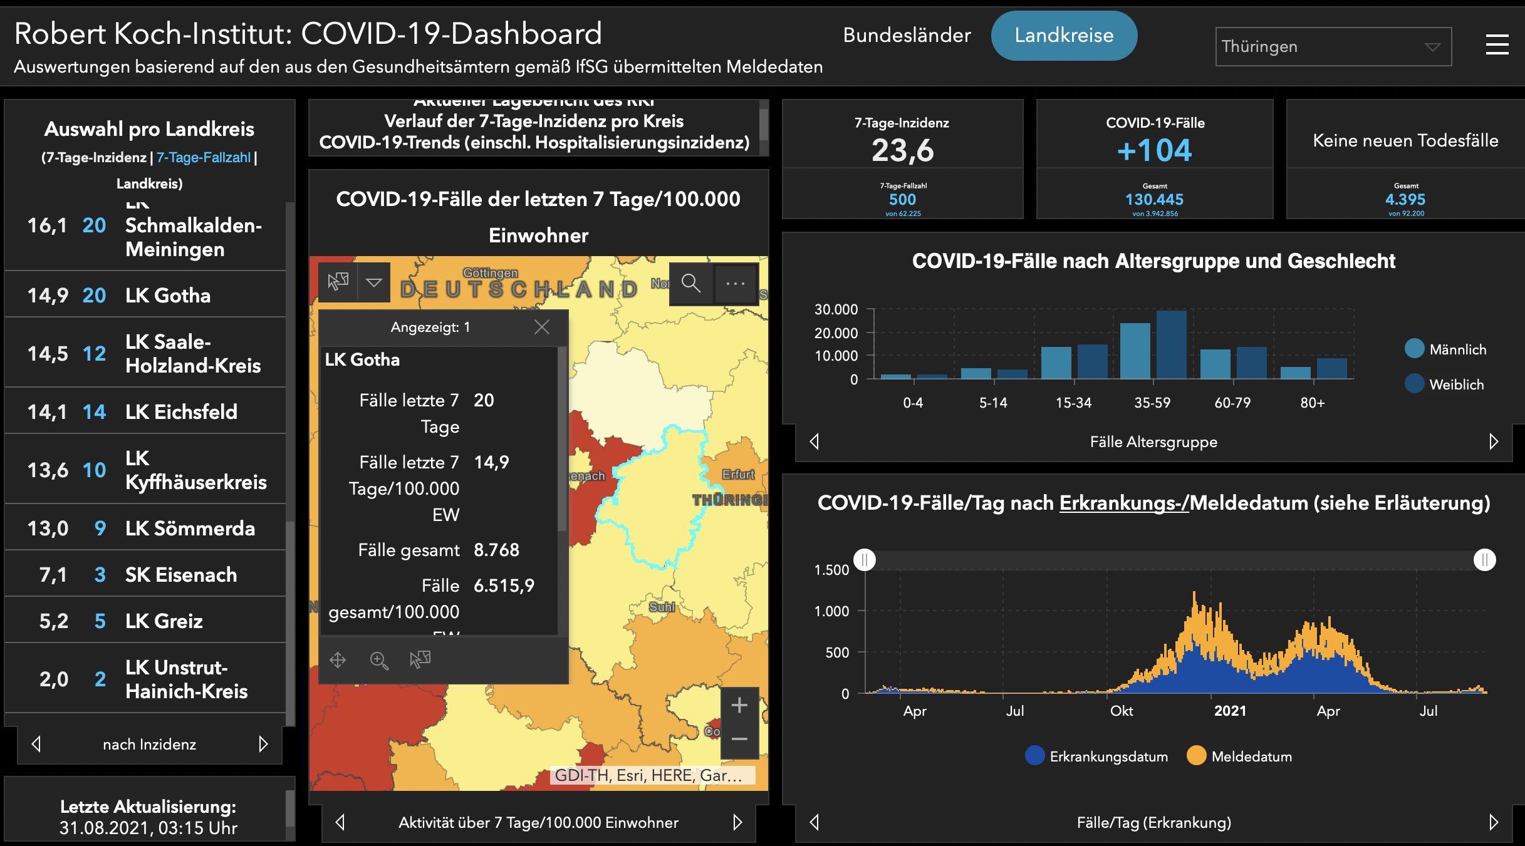Zoom in the map with plus button
The image size is (1525, 846).
tap(739, 705)
